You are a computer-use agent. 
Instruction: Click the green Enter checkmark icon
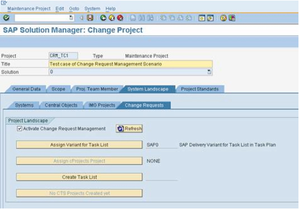[x=6, y=18]
